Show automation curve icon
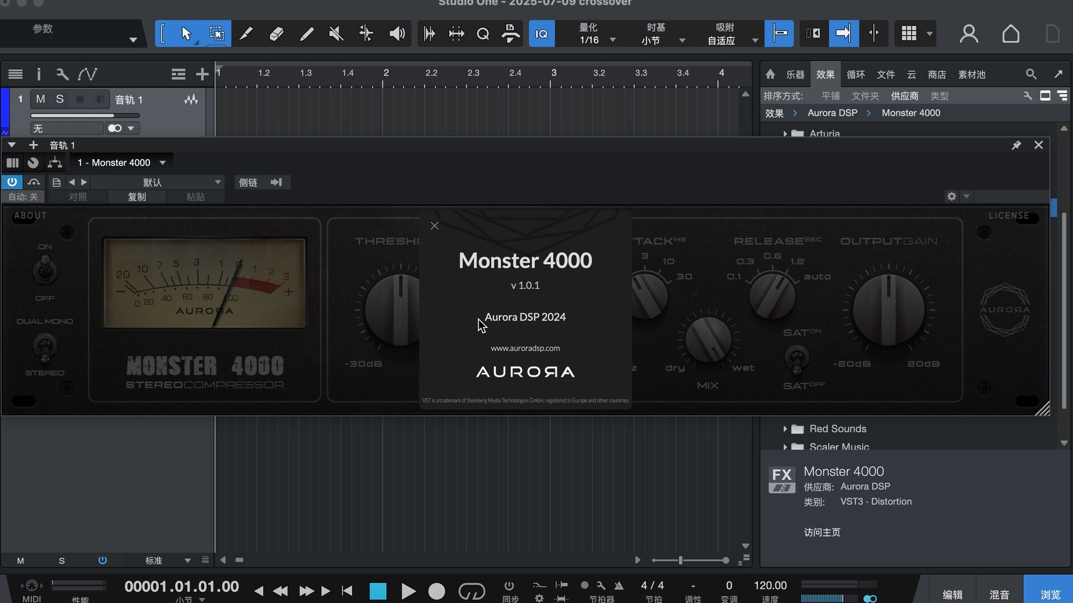 click(x=87, y=74)
